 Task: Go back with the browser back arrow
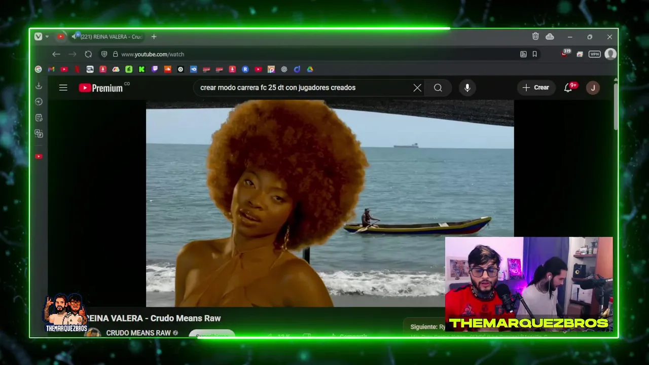56,54
